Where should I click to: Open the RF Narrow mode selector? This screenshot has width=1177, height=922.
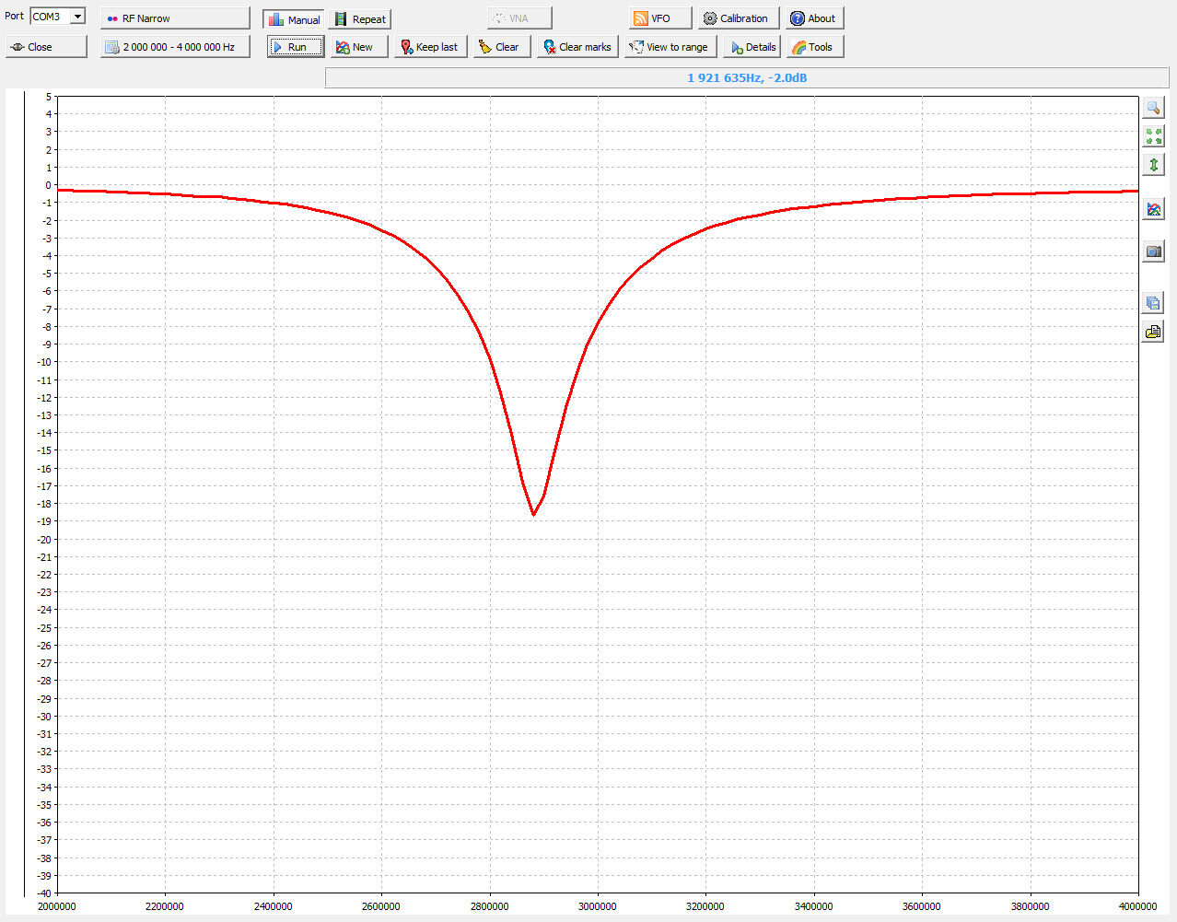pyautogui.click(x=175, y=18)
